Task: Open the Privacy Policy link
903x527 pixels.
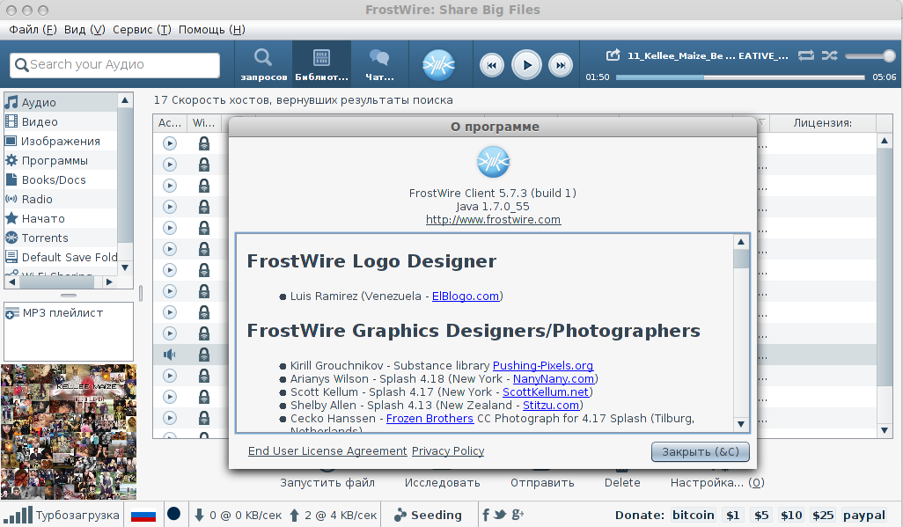Action: coord(447,451)
